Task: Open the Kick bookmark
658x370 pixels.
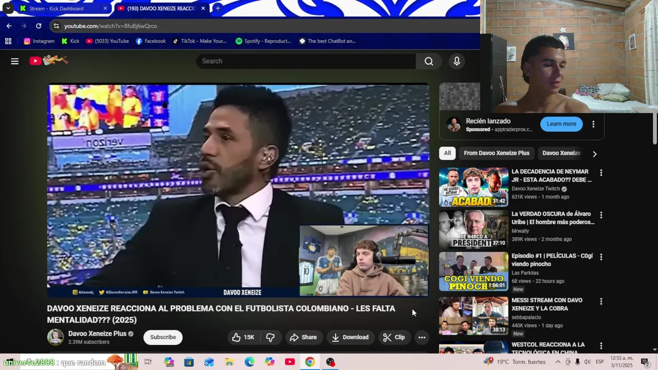Action: [70, 41]
